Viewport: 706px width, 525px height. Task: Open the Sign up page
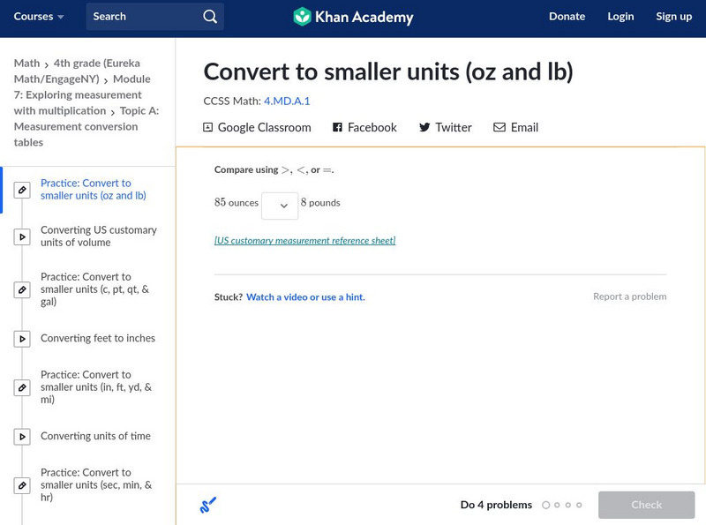[x=673, y=17]
